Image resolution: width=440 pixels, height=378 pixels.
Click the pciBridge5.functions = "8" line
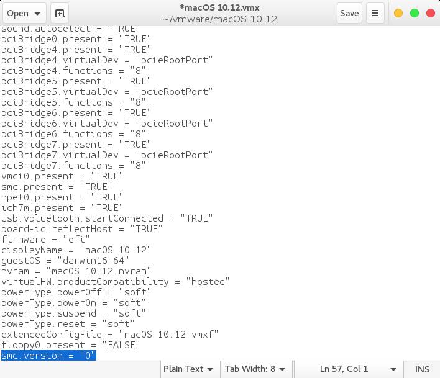click(x=73, y=102)
